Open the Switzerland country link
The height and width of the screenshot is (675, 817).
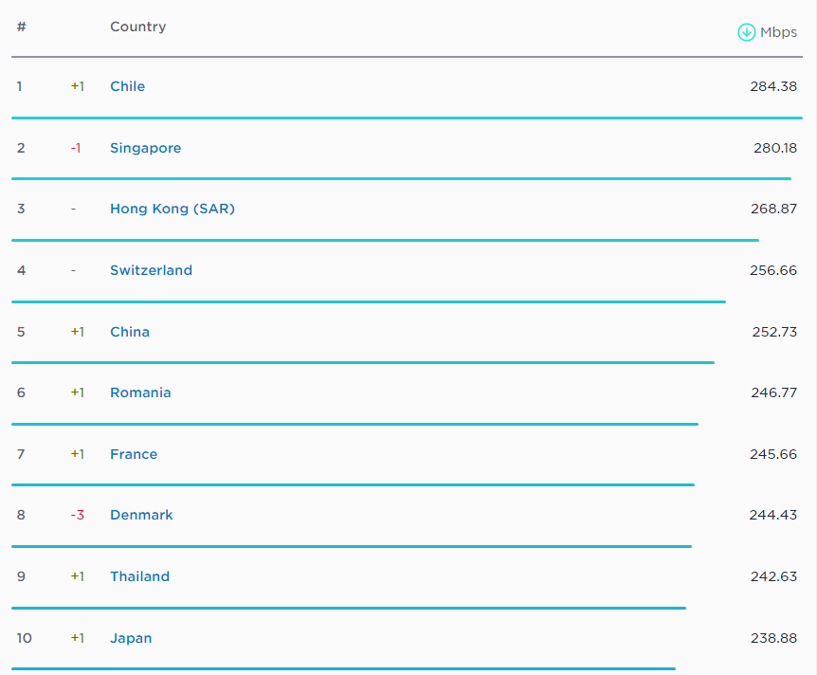click(151, 270)
